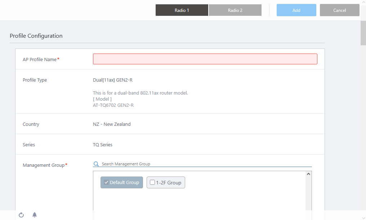Click the up arrow in group list scrollbar
The image size is (366, 220).
308,174
